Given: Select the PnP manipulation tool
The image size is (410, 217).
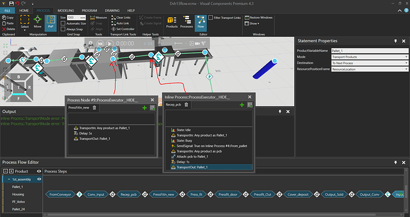Looking at the screenshot, I should [x=51, y=23].
